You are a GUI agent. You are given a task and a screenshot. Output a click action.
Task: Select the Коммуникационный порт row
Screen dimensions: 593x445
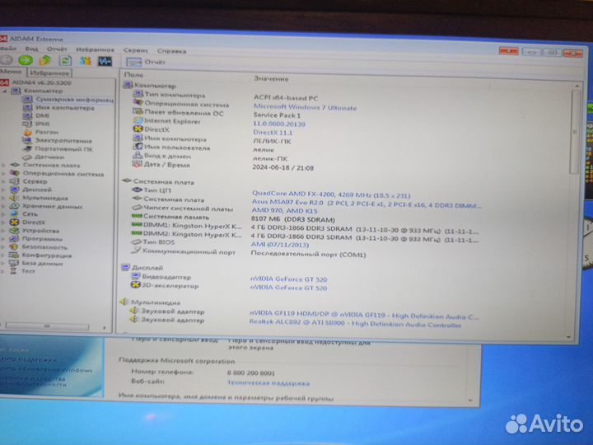tap(248, 253)
